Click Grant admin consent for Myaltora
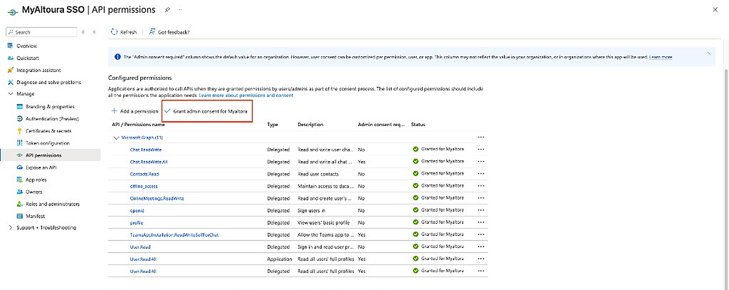The height and width of the screenshot is (290, 729). (206, 111)
